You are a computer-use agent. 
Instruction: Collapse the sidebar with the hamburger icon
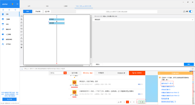17,4
